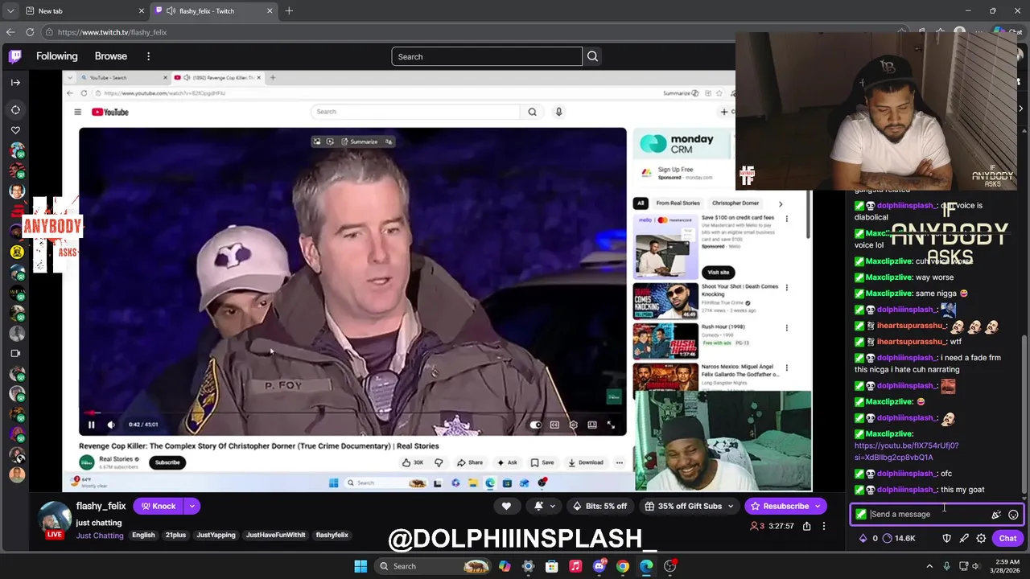The width and height of the screenshot is (1030, 579).
Task: Open Google Chrome from the taskbar
Action: 622,566
